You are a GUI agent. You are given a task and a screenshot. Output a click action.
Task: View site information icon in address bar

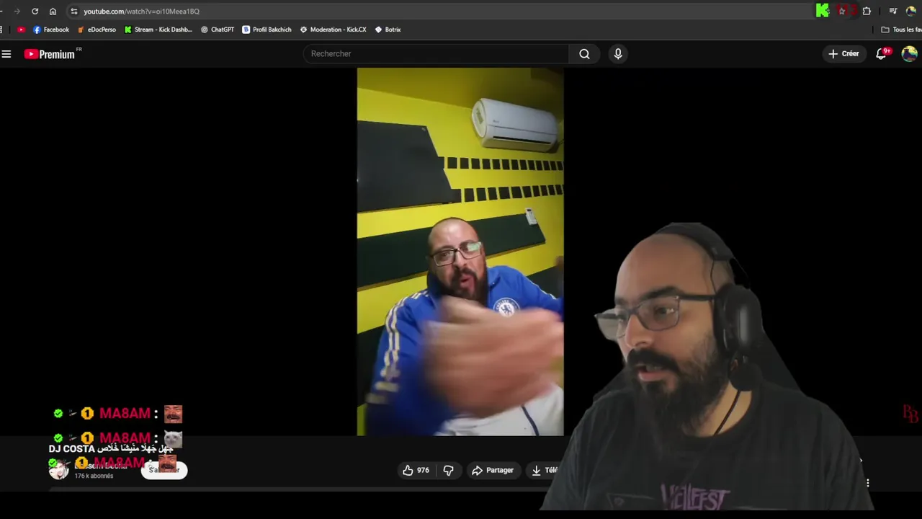pyautogui.click(x=73, y=12)
